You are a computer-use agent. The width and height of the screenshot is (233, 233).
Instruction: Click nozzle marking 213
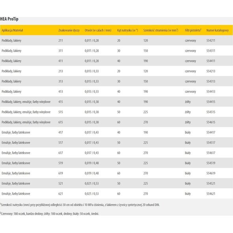tap(61, 71)
